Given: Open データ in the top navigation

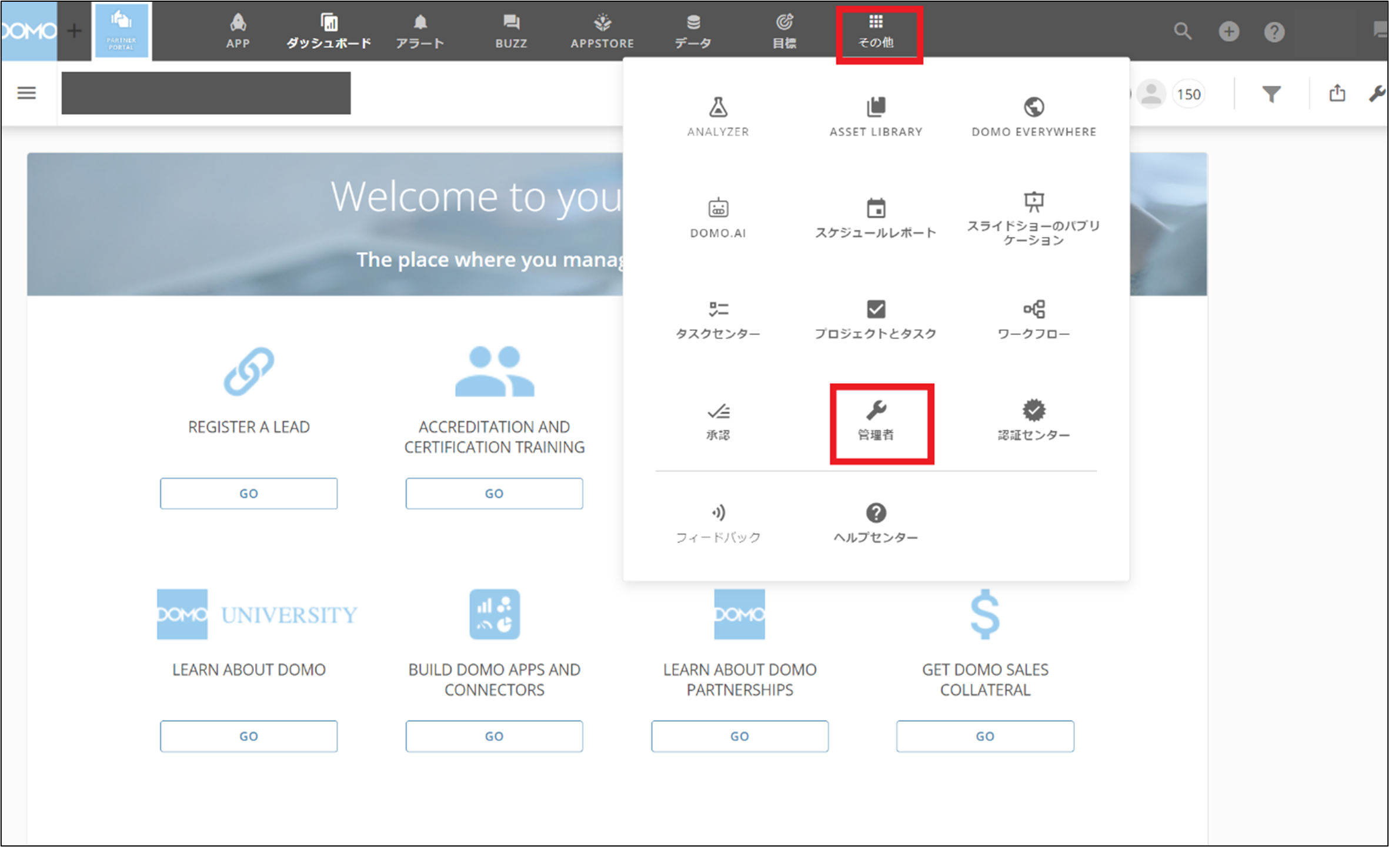Looking at the screenshot, I should click(x=693, y=31).
